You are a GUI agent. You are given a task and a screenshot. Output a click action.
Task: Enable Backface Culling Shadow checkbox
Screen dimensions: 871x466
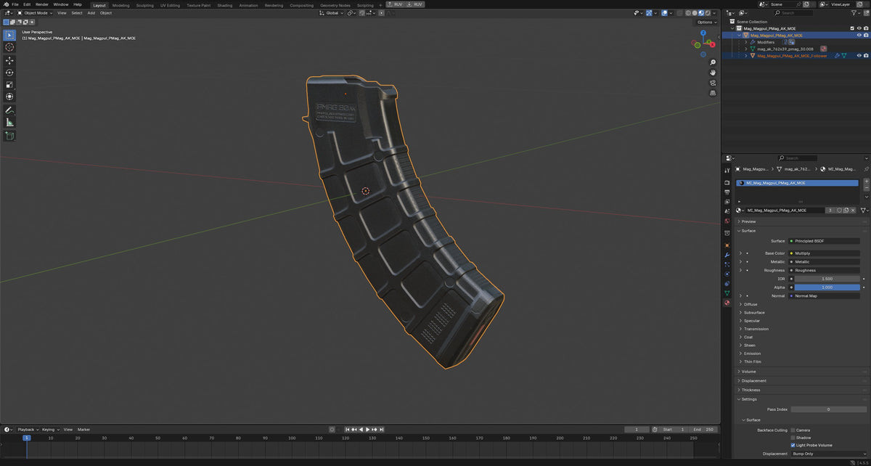[793, 438]
